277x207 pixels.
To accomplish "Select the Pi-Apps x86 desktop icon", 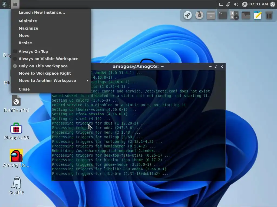I will click(16, 131).
